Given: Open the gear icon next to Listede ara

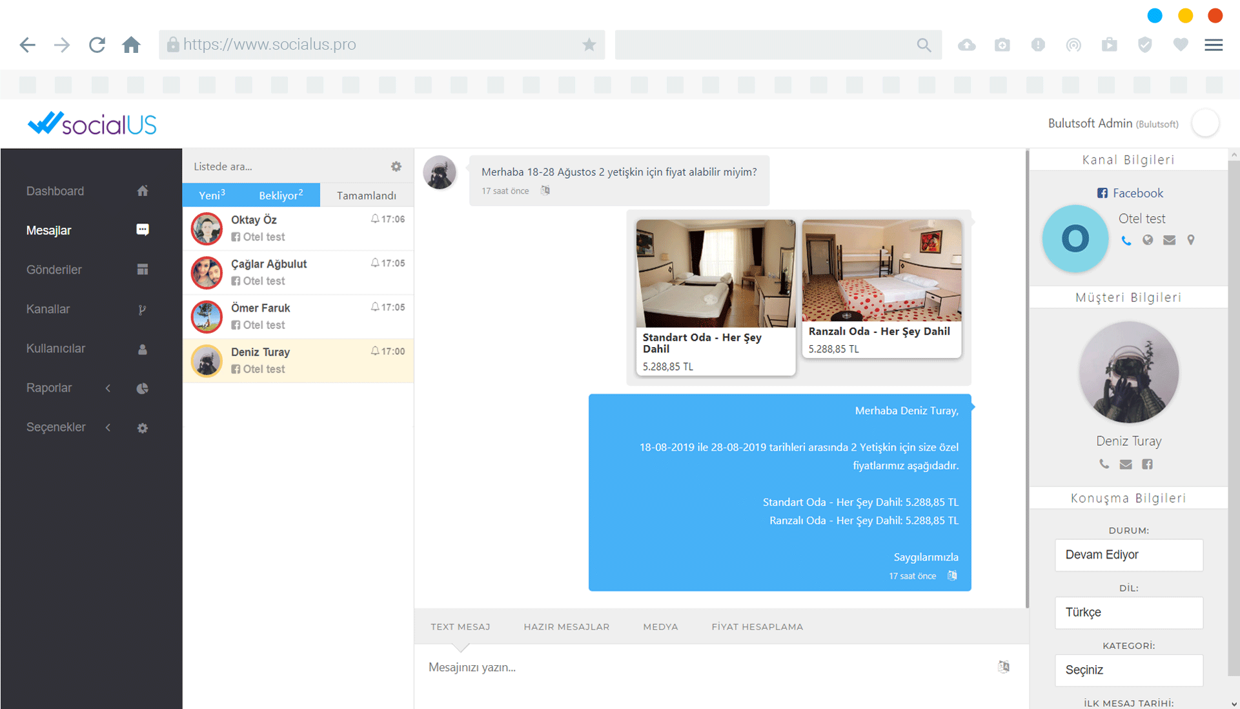Looking at the screenshot, I should (396, 166).
